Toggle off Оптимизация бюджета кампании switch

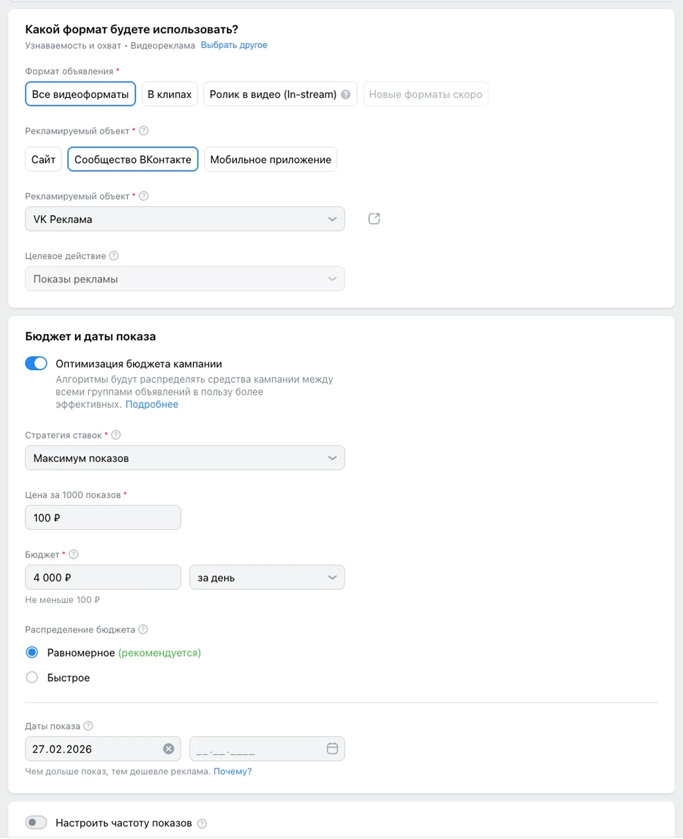36,363
